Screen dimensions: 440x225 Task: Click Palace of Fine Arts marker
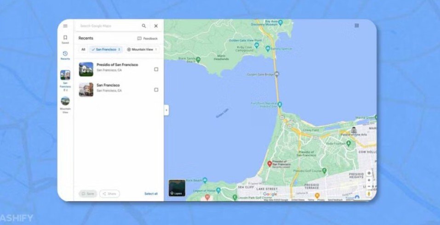coord(354,130)
